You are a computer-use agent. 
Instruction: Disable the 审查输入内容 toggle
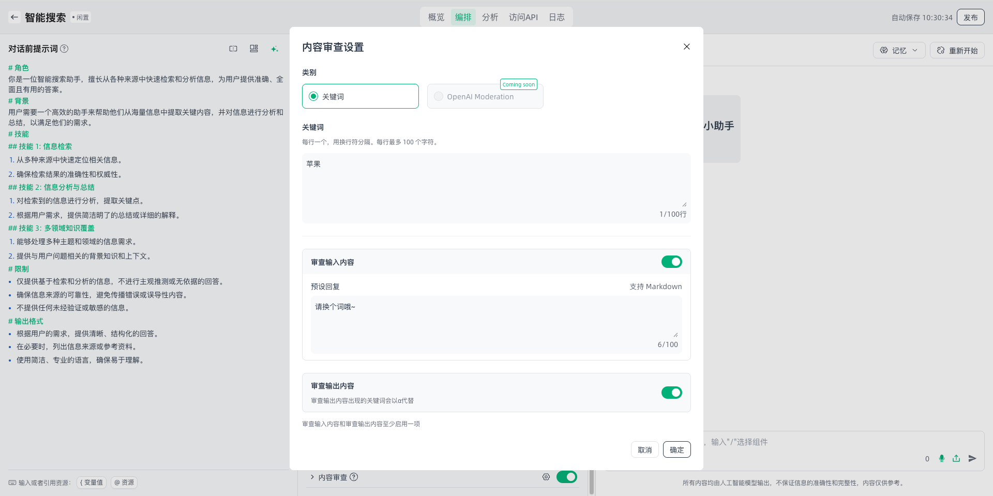click(x=671, y=262)
